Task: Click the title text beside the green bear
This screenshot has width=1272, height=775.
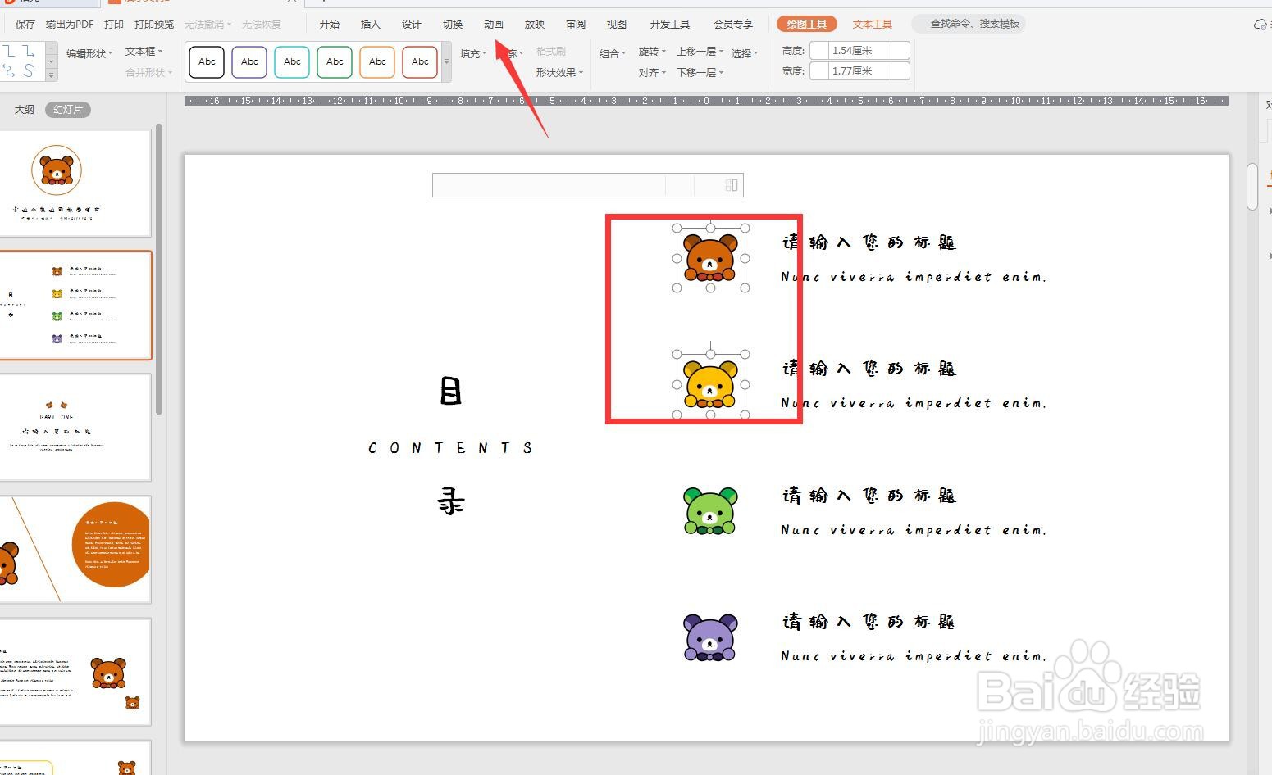Action: click(x=869, y=495)
